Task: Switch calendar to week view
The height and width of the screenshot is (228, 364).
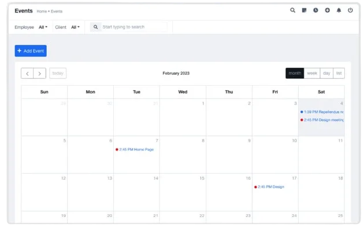Action: [312, 73]
